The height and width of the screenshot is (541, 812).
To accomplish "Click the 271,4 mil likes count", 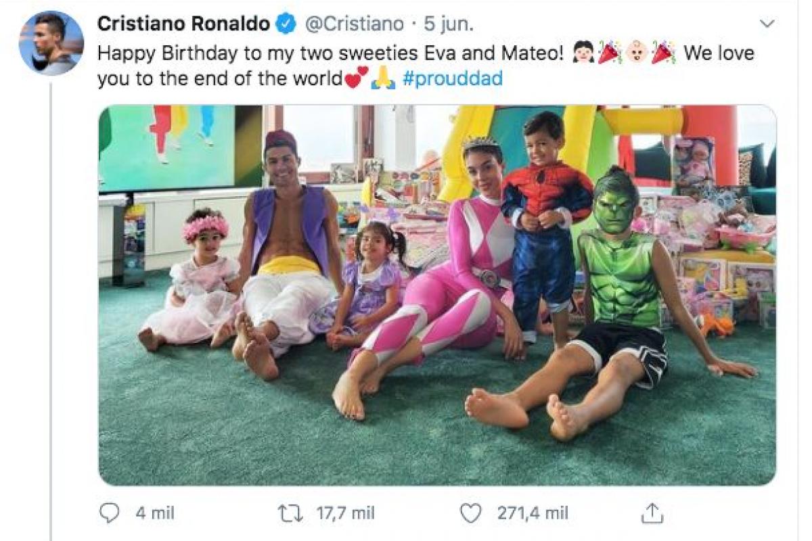I will (533, 513).
